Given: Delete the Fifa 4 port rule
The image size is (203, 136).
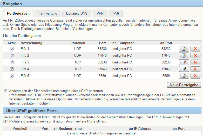Looking at the screenshot, I should pyautogui.click(x=195, y=69).
